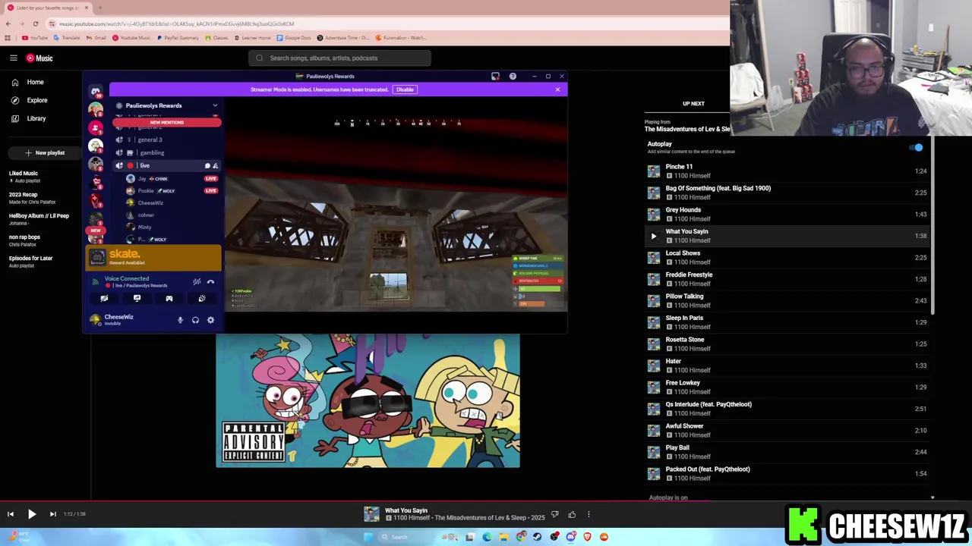Screen dimensions: 972x546
Task: Expand the Pauliewolys Rewards server dropdown
Action: (x=215, y=105)
